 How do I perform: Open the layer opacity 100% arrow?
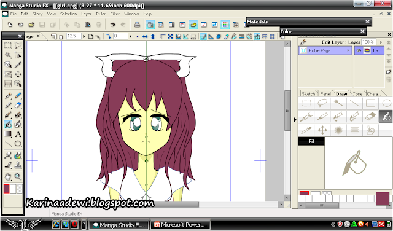pyautogui.click(x=381, y=42)
